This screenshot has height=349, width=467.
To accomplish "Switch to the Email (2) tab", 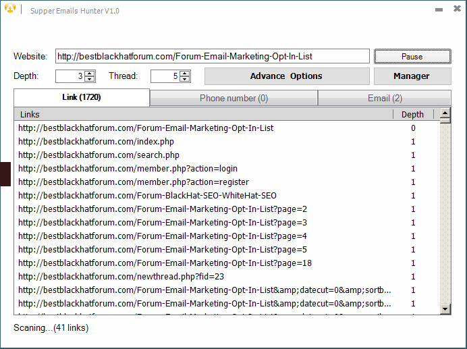I will [x=385, y=98].
